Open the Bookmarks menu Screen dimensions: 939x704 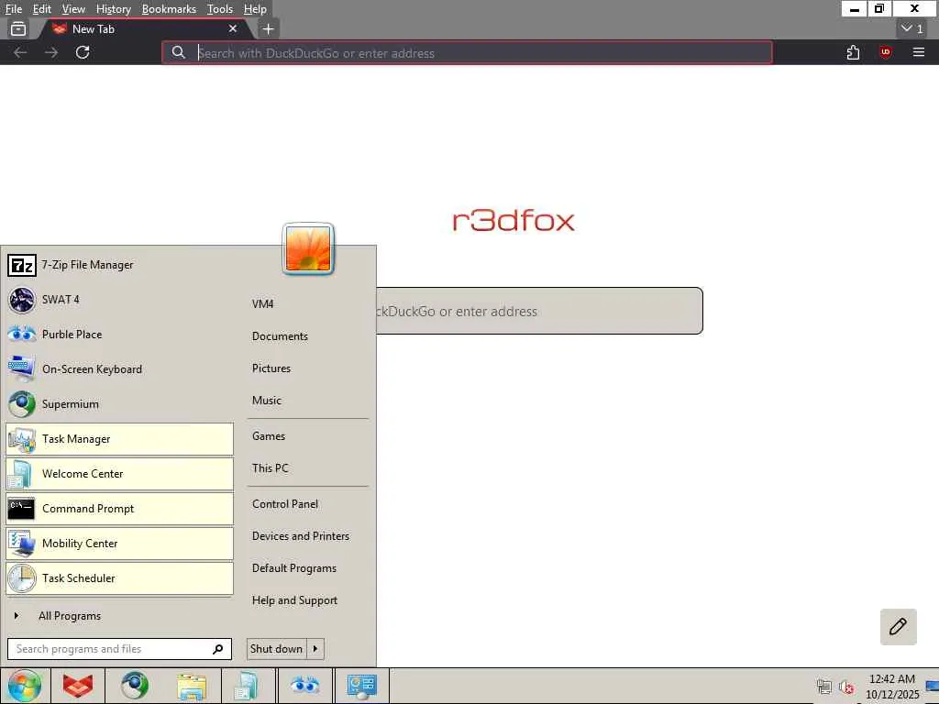(x=169, y=9)
